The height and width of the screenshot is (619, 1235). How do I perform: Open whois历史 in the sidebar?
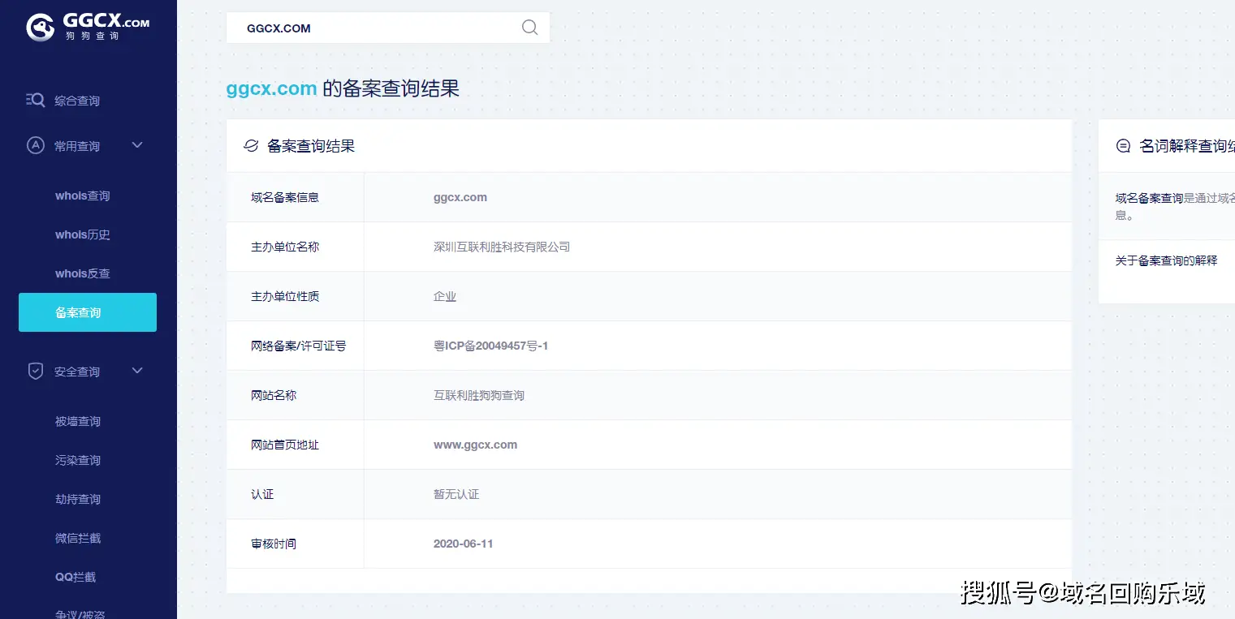click(x=83, y=234)
